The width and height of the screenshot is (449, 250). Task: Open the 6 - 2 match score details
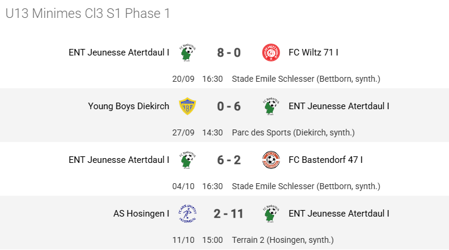tap(229, 160)
